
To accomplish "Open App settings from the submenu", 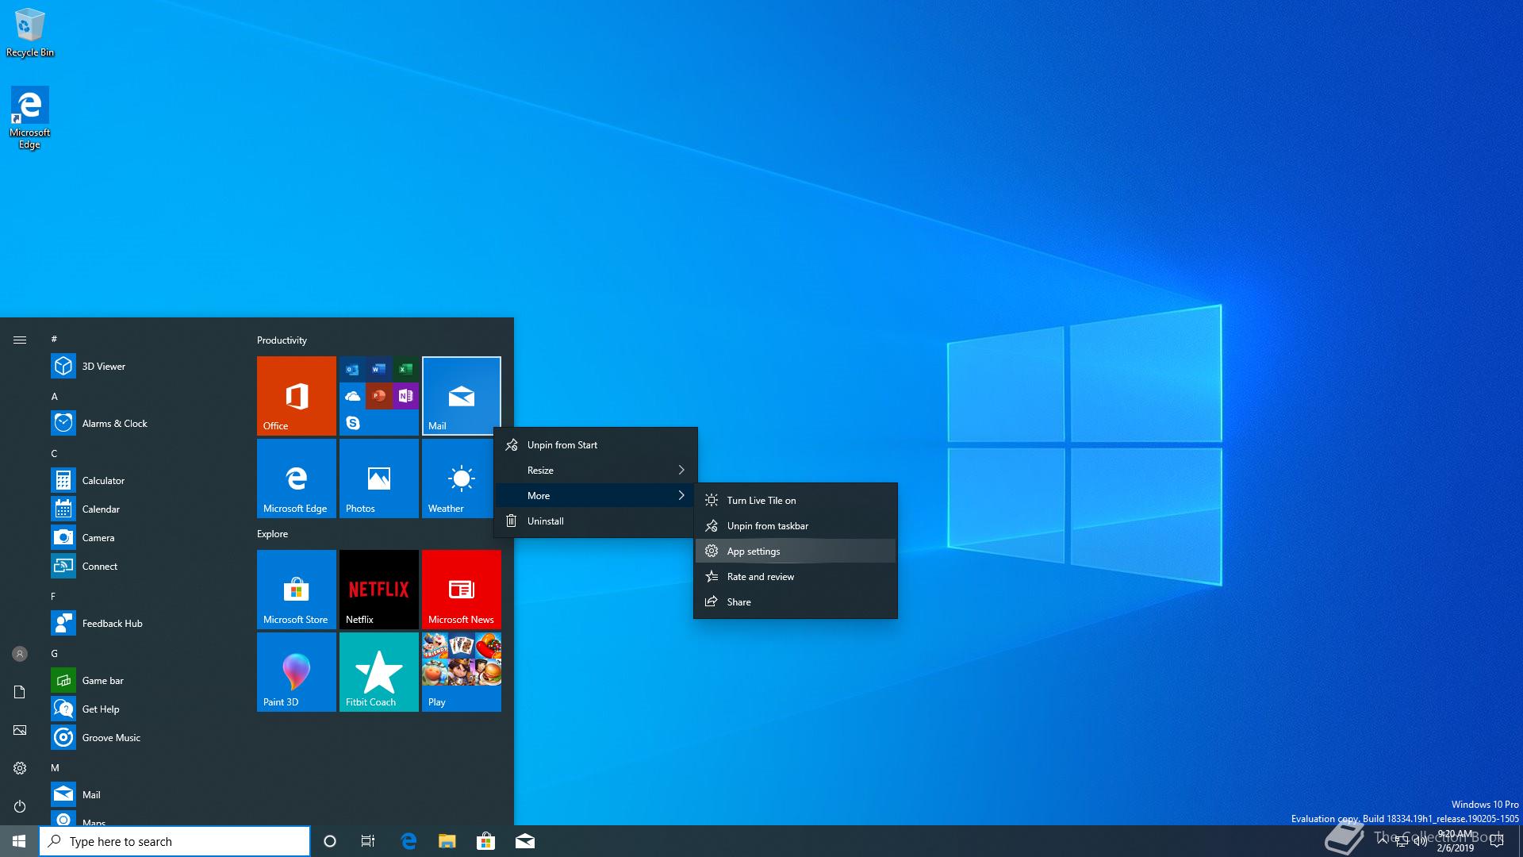I will coord(796,551).
